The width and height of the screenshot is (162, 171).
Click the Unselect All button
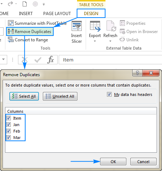60,96
